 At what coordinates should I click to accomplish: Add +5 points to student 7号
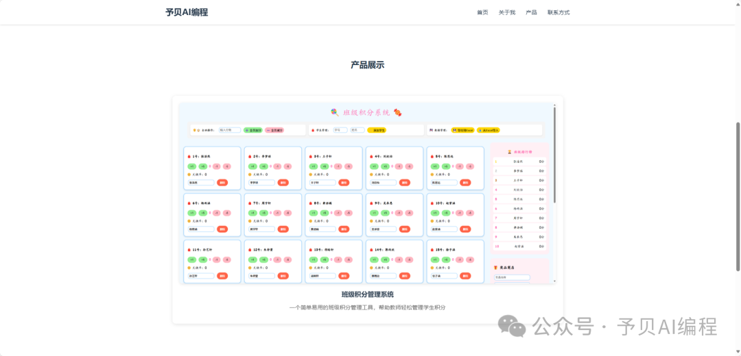pos(263,213)
